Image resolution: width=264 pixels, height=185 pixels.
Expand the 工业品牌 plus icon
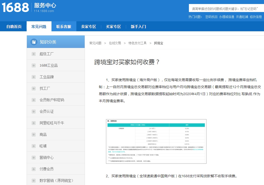click(34, 77)
